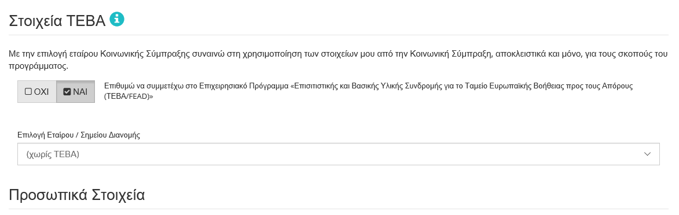Click the Προσωπικά Στοιχεία section heading
This screenshot has width=679, height=215.
click(x=76, y=195)
